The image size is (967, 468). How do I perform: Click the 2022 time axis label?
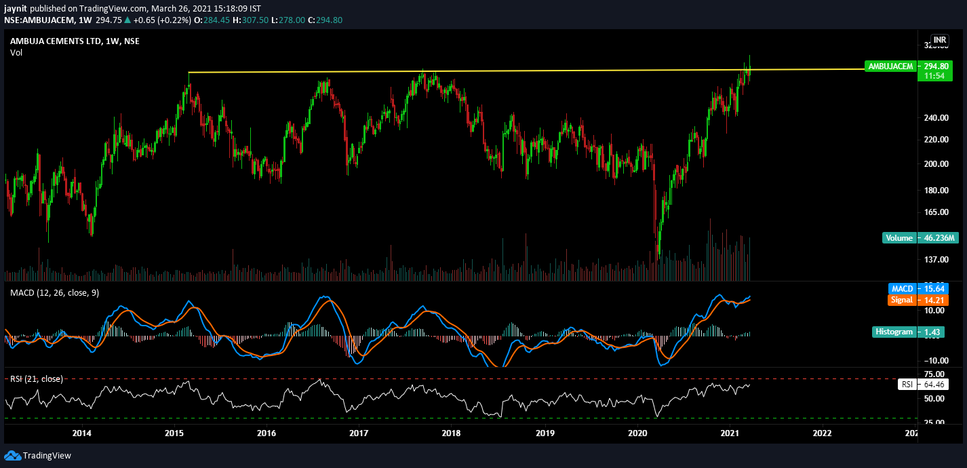coord(822,433)
